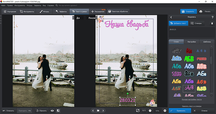
Task: Zoom out with the minus icon
Action: pyautogui.click(x=150, y=111)
